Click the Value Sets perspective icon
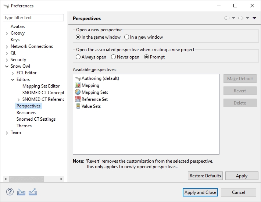Image resolution: width=261 pixels, height=202 pixels. click(78, 106)
